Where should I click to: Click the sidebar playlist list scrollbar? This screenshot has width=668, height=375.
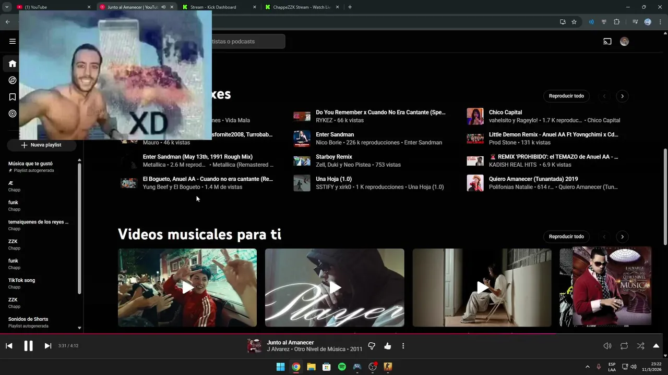(79, 228)
